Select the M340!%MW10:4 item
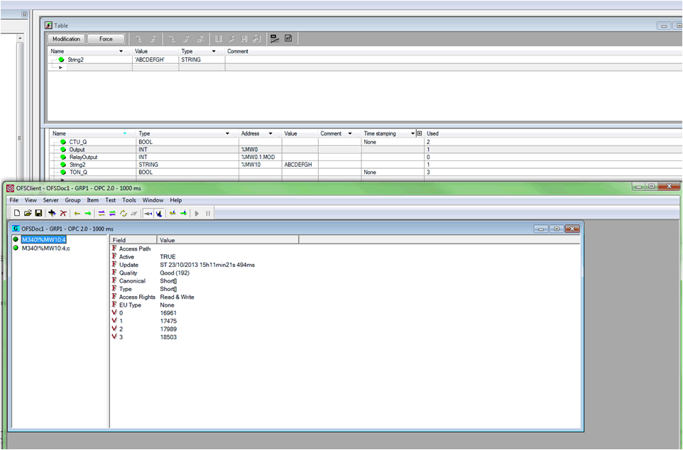 point(43,240)
